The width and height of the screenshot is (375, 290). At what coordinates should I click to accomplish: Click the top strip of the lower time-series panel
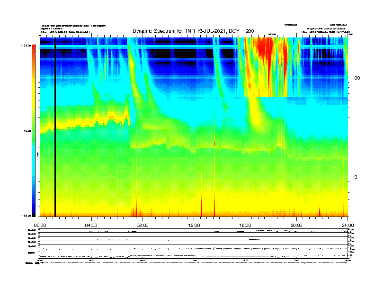[194, 231]
